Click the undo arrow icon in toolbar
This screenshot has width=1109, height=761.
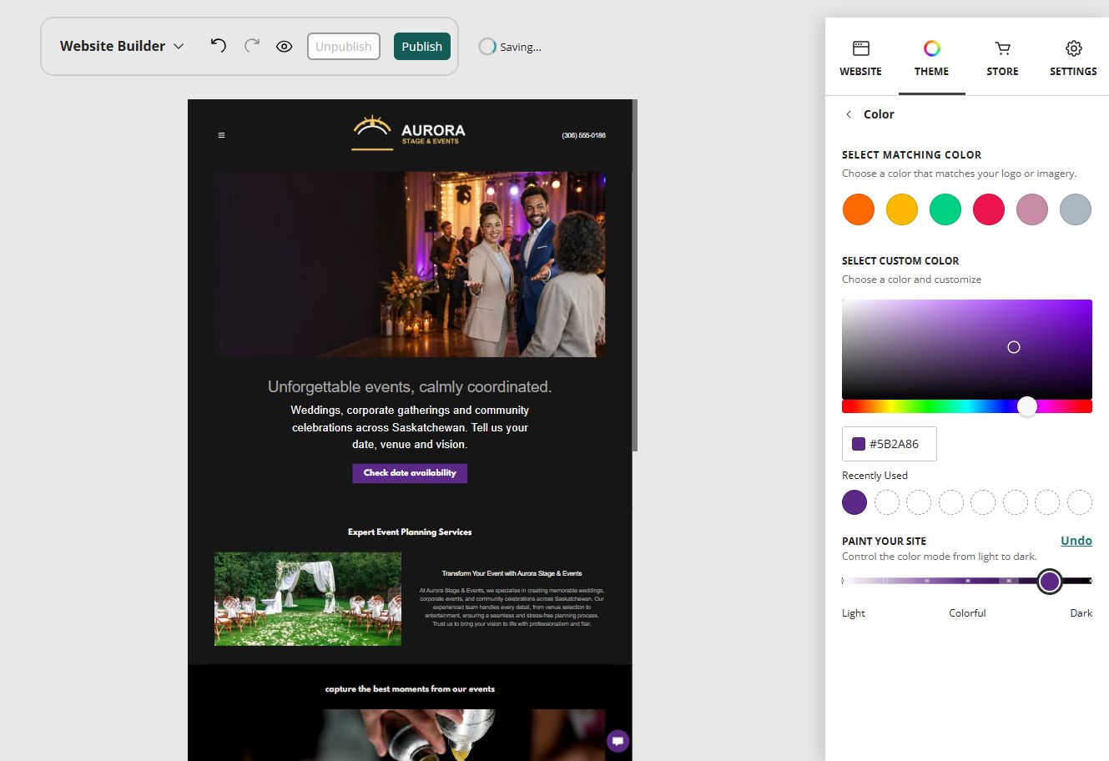(218, 46)
